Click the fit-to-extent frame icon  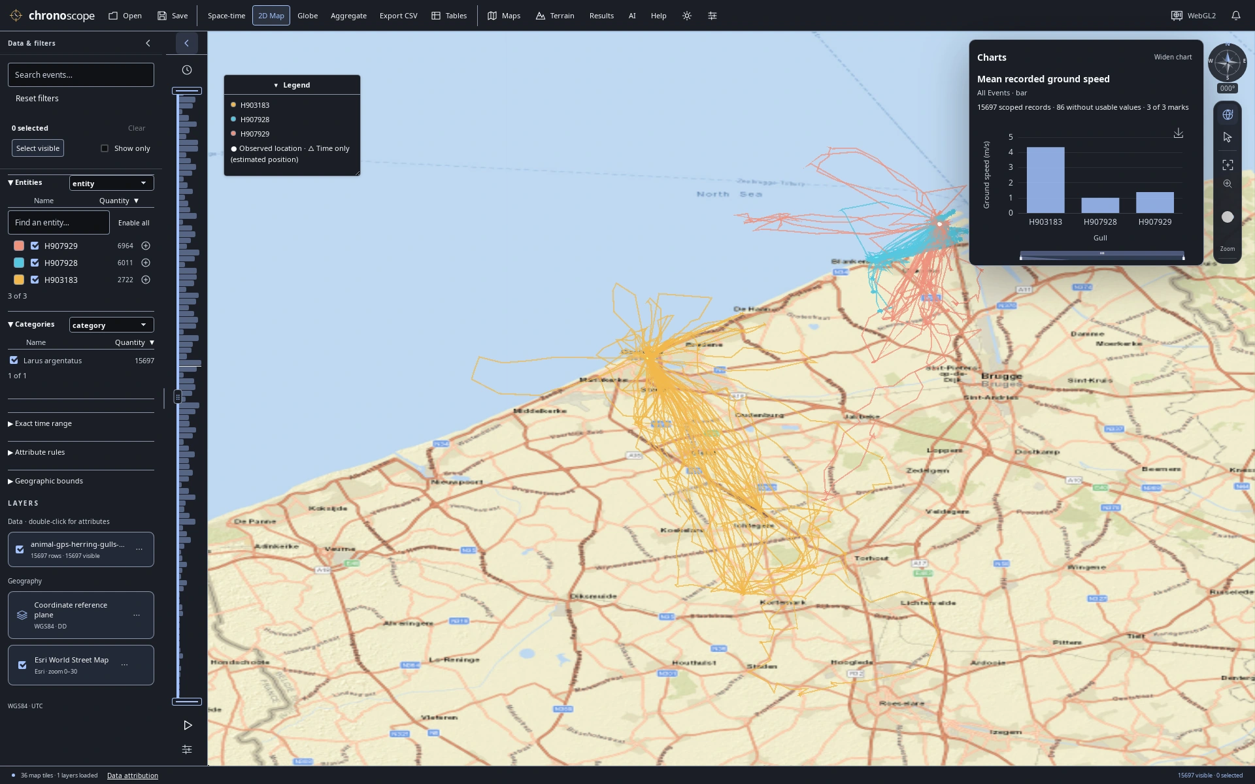point(1228,165)
